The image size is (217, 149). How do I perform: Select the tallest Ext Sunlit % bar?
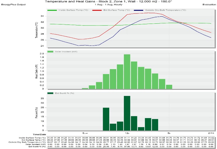coord(127,113)
